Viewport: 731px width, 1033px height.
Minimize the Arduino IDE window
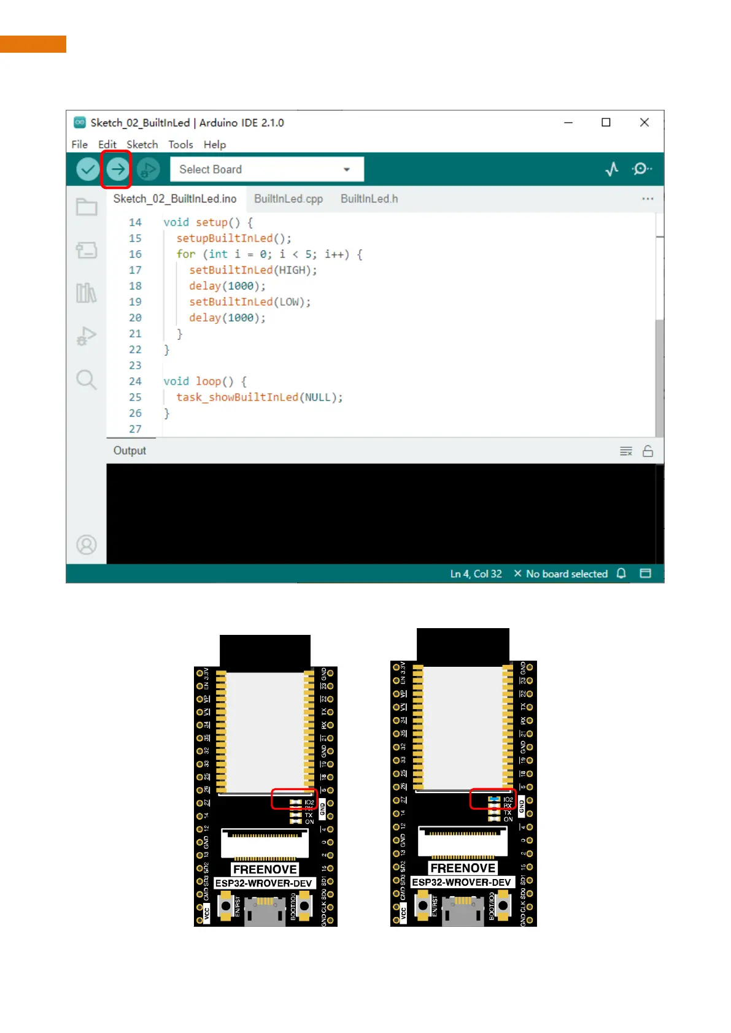[x=568, y=123]
